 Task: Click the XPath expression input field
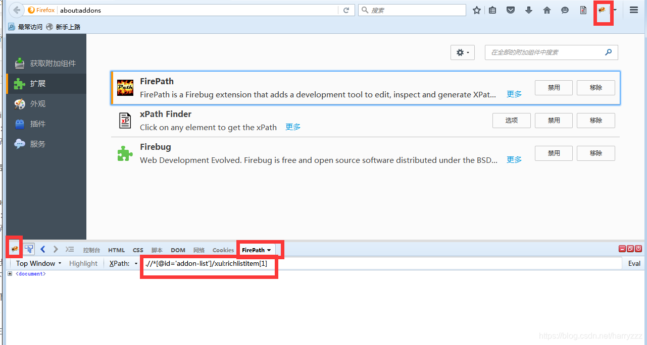click(x=382, y=263)
